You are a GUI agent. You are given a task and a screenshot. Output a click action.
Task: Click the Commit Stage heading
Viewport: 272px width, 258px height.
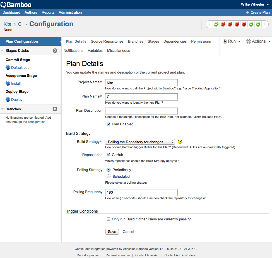pos(18,60)
